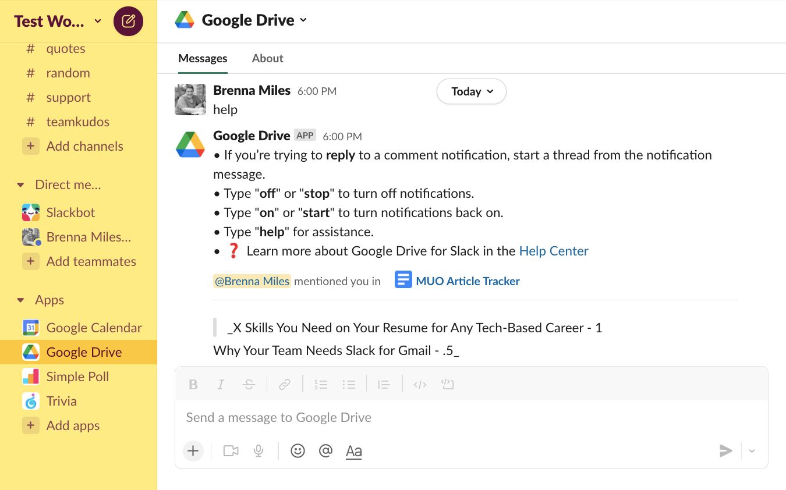Open the Help Center link

click(554, 251)
